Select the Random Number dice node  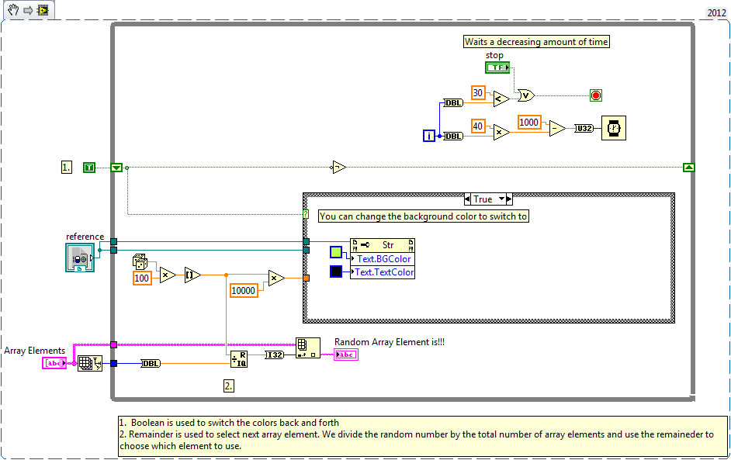(140, 261)
